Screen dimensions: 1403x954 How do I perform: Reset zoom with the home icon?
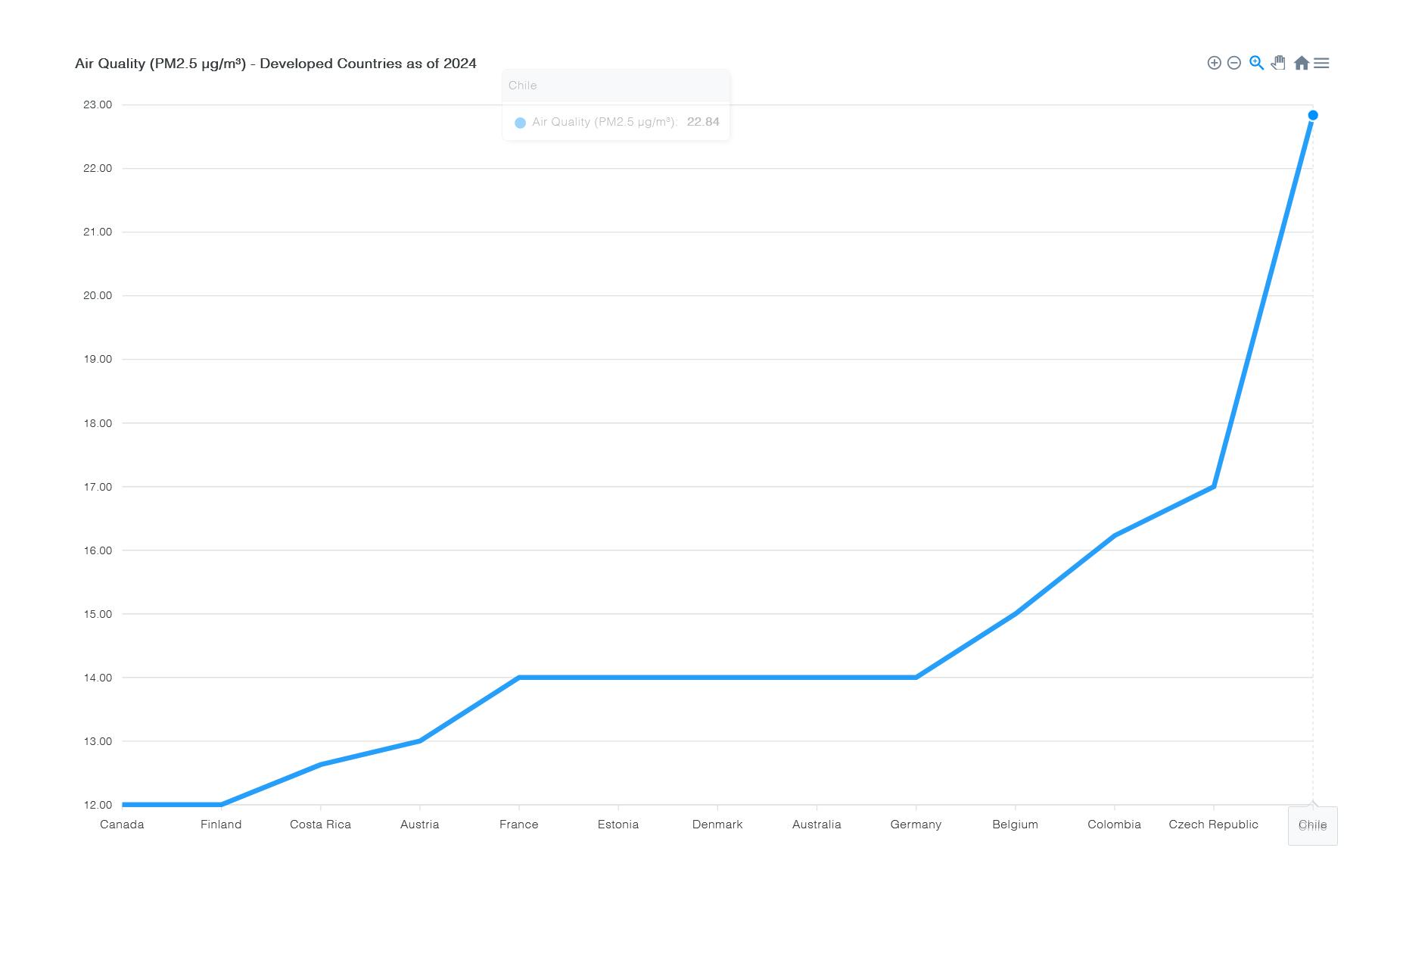tap(1302, 63)
